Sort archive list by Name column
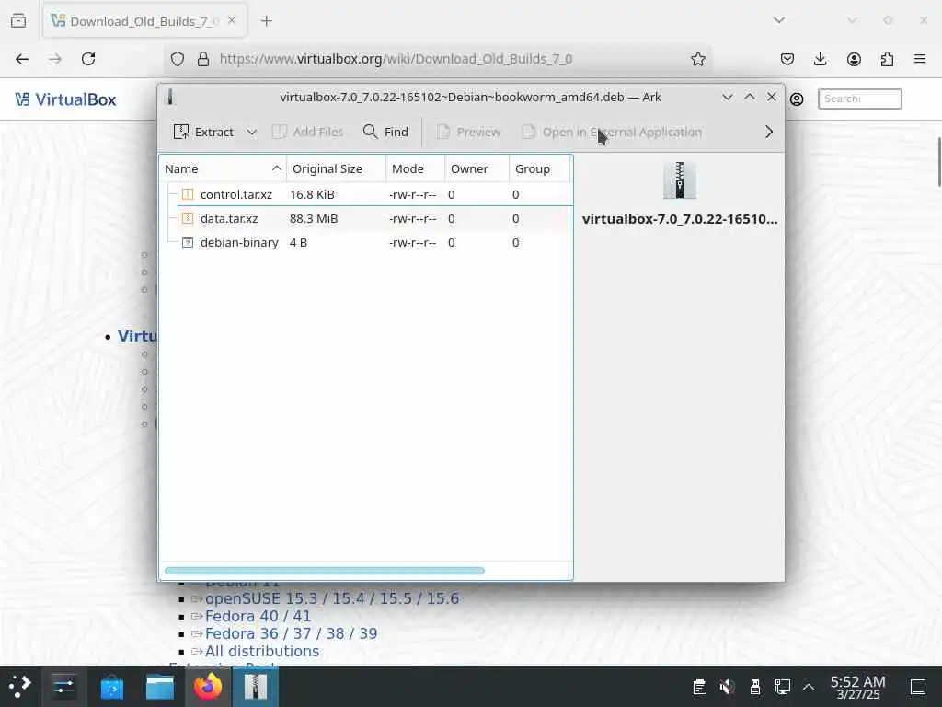942x707 pixels. point(223,169)
